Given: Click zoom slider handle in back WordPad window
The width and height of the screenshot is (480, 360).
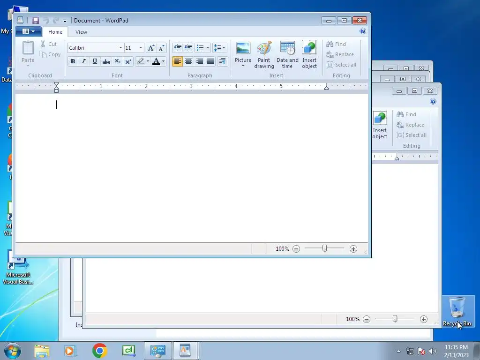Looking at the screenshot, I should [395, 319].
